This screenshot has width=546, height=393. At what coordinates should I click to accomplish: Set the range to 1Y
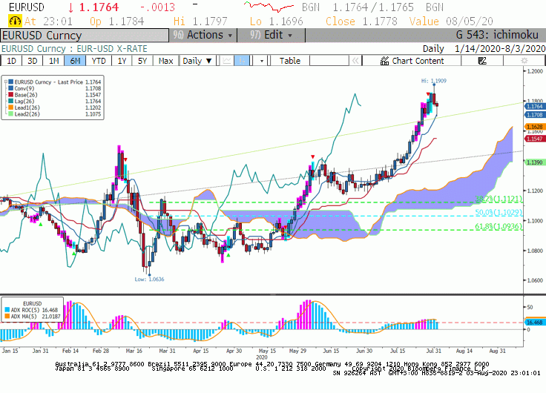click(122, 61)
